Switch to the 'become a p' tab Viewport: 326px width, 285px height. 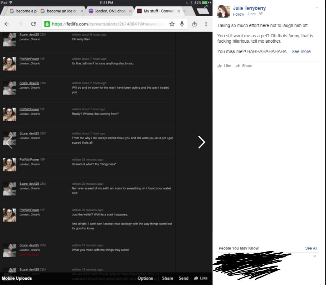tap(23, 11)
